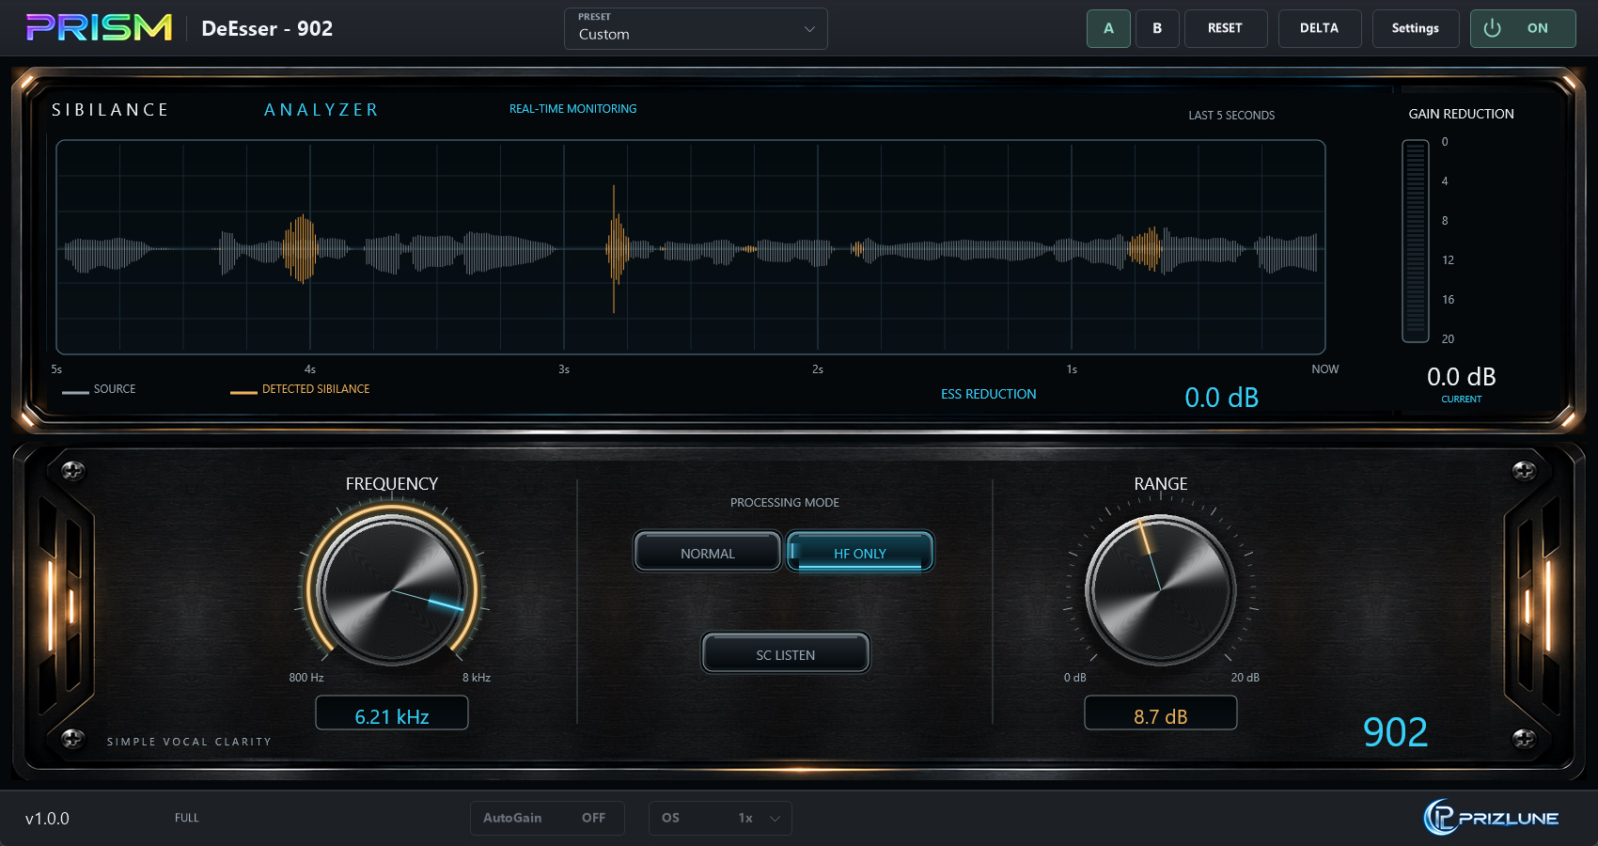Click the DeEsser - 902 title
This screenshot has width=1598, height=846.
point(267,28)
